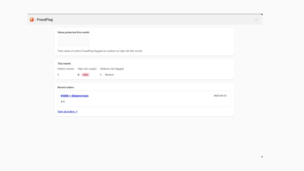This screenshot has height=171, width=304.
Task: Click the breadcrumb chevron beside FraudFlag
Action: tap(35, 20)
